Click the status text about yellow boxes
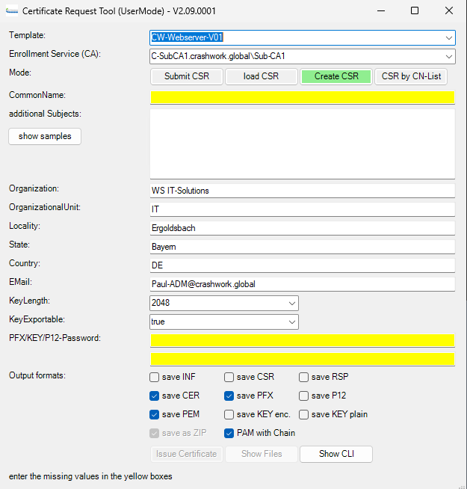The width and height of the screenshot is (467, 489). point(90,476)
